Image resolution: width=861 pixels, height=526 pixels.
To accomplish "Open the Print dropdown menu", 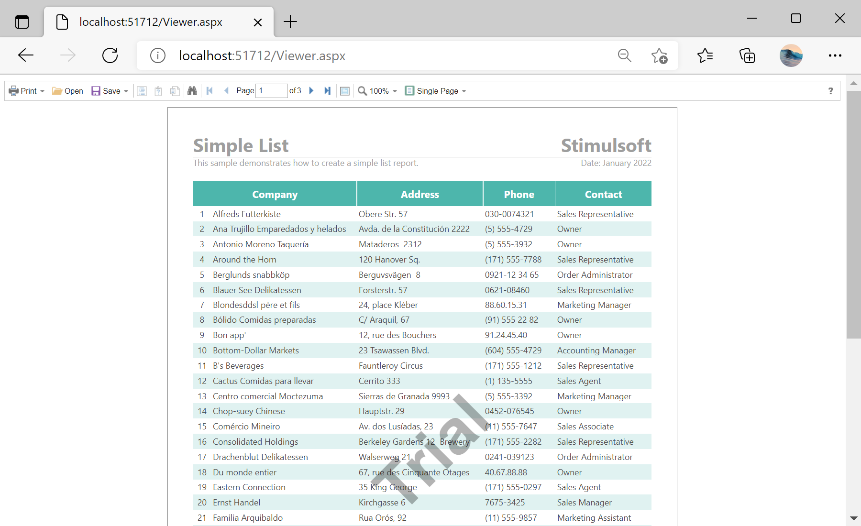I will pos(27,91).
